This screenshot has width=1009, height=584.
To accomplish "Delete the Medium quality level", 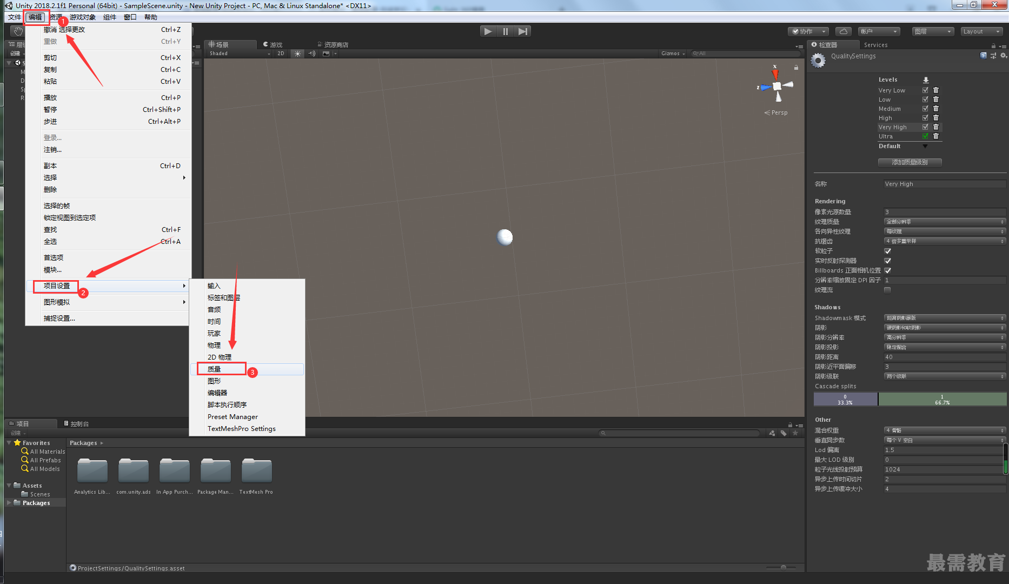I will click(x=936, y=109).
